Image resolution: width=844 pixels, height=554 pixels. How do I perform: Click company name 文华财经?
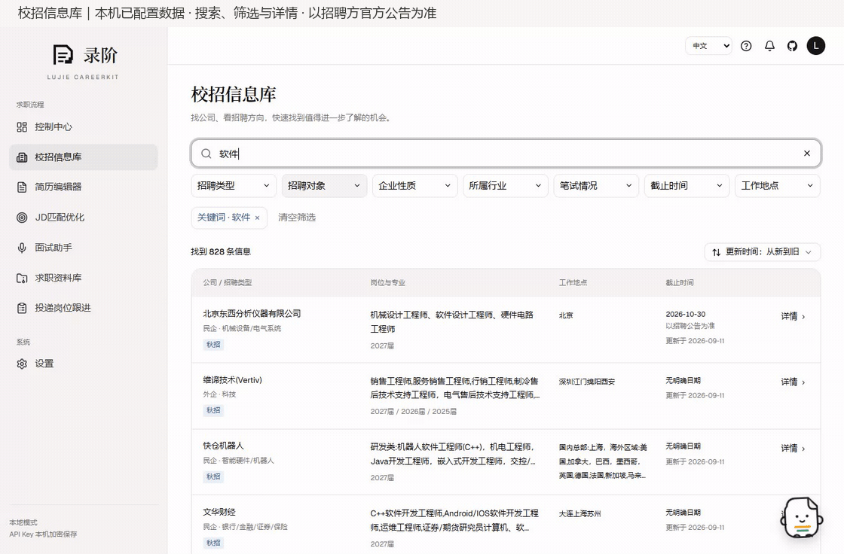coord(219,512)
